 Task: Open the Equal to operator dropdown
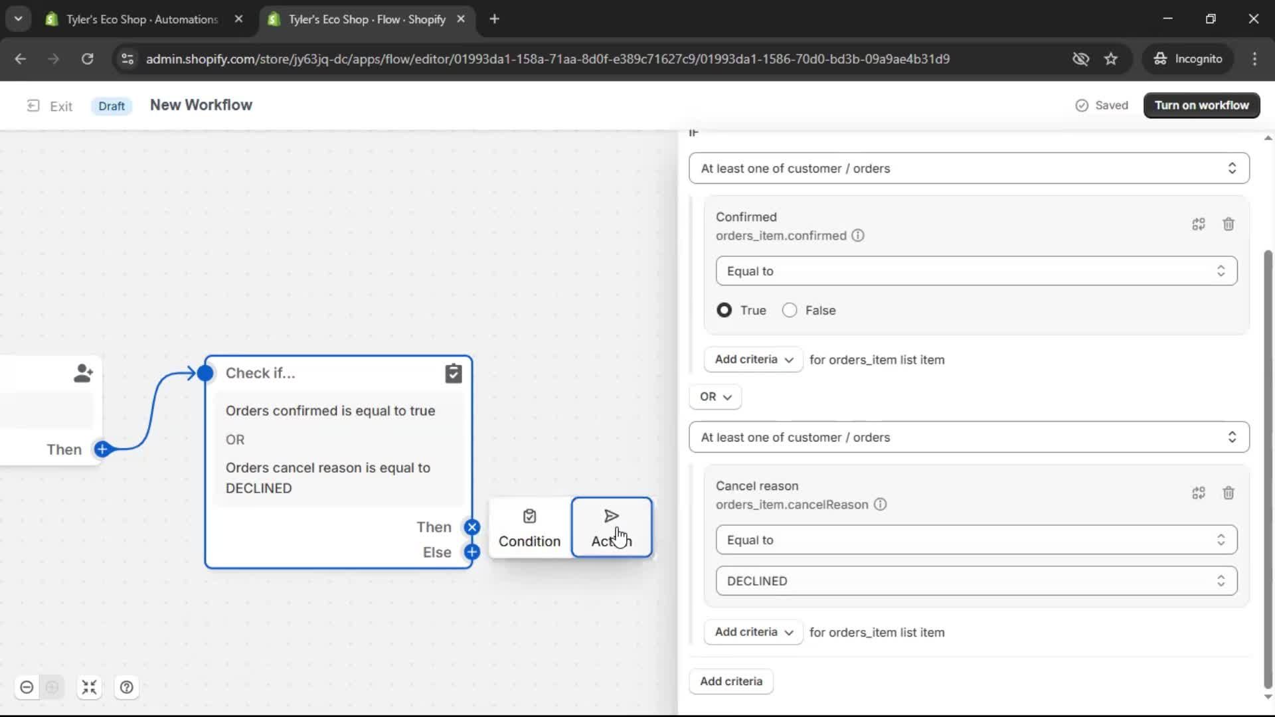[x=976, y=271]
